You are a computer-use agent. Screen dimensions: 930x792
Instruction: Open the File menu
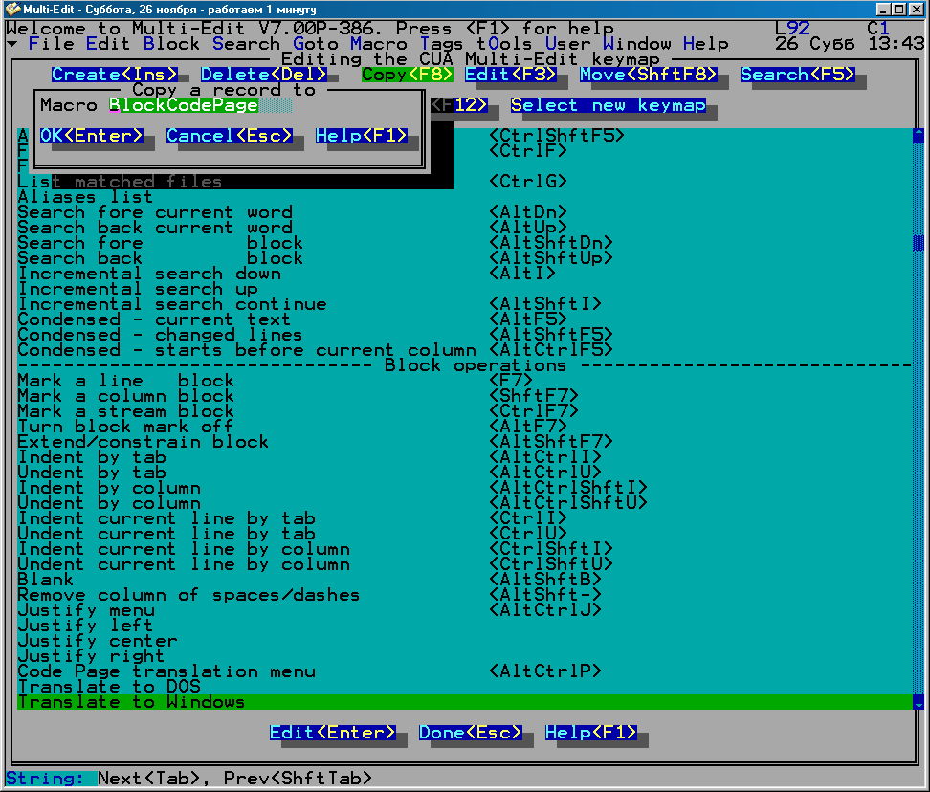[x=51, y=44]
